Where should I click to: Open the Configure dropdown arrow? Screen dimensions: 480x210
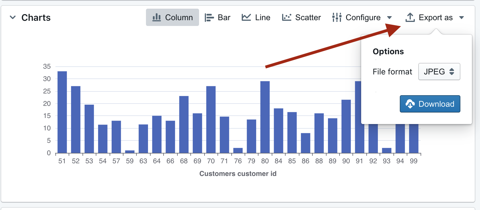coord(389,18)
